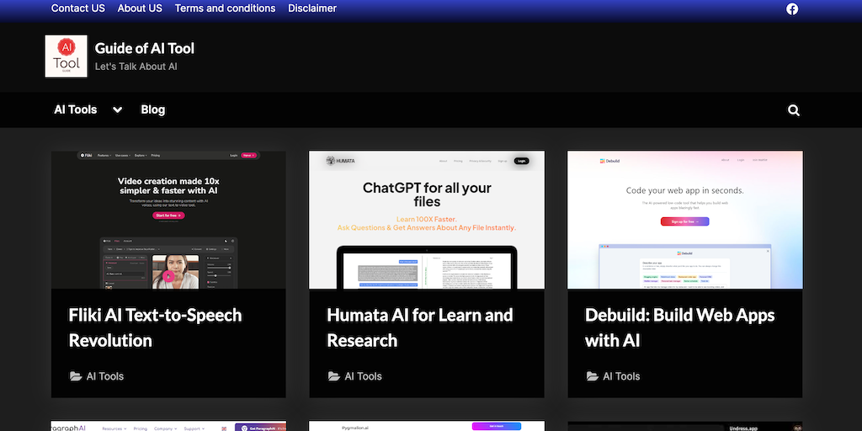Select AI Tools category under Fliki card
This screenshot has width=862, height=431.
[x=105, y=376]
